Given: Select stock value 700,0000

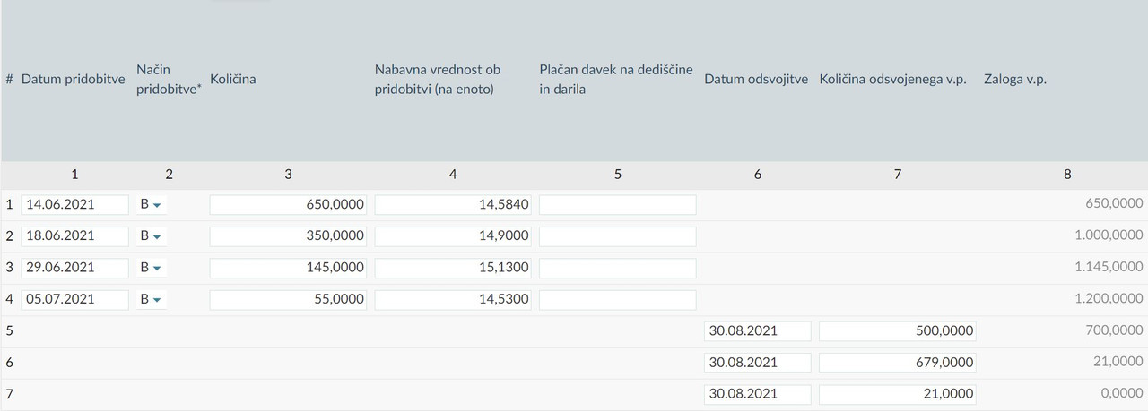Looking at the screenshot, I should point(1114,331).
